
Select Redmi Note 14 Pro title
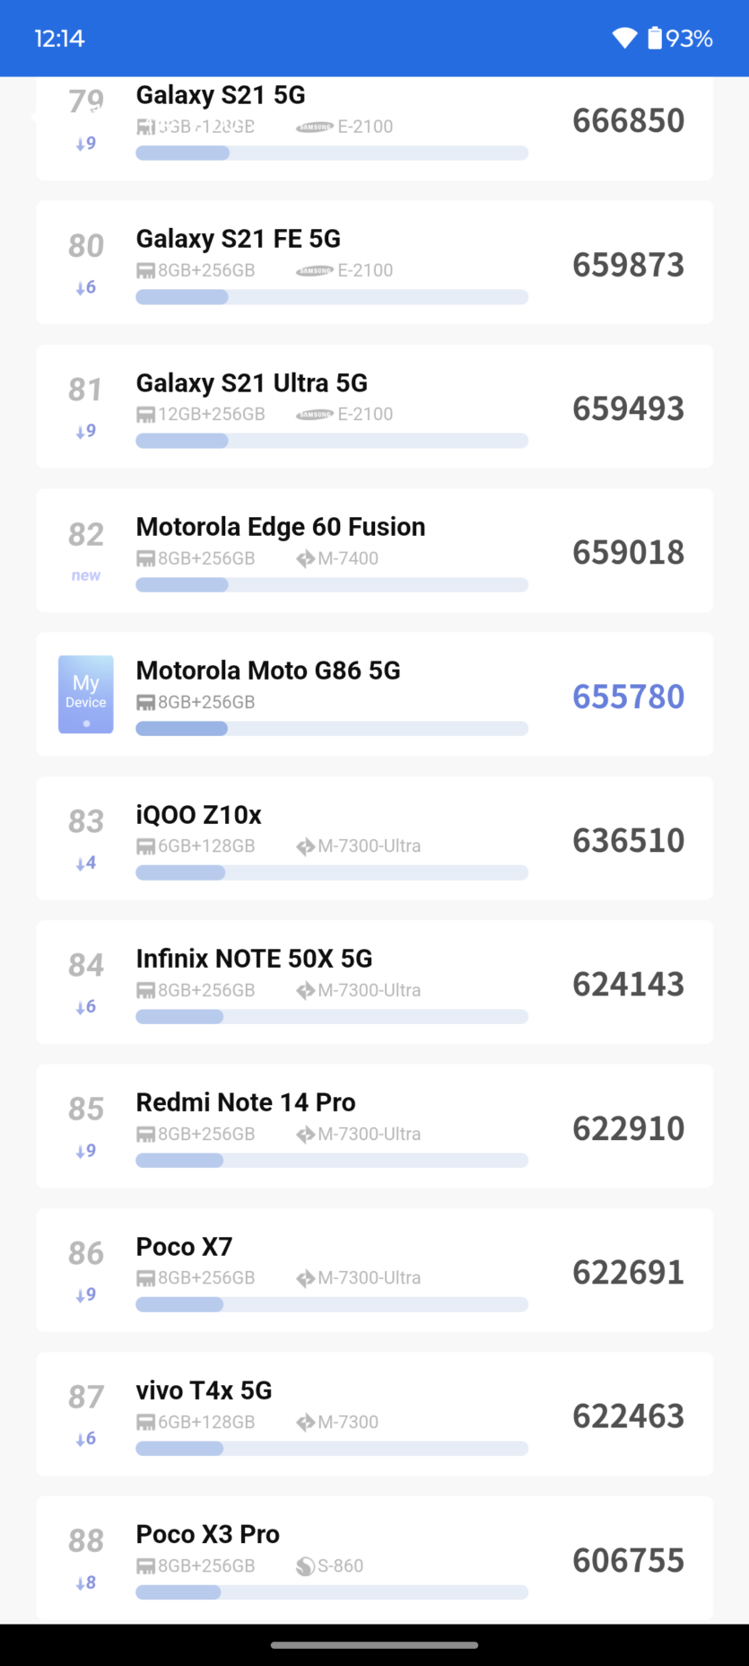[245, 1102]
